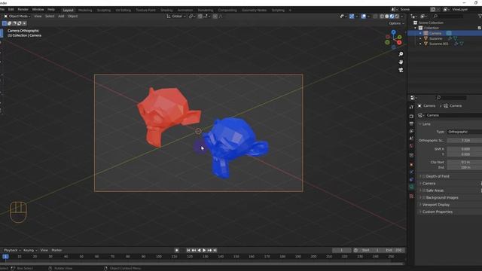Open the Render menu
Viewport: 482px width, 271px height.
(x=23, y=10)
